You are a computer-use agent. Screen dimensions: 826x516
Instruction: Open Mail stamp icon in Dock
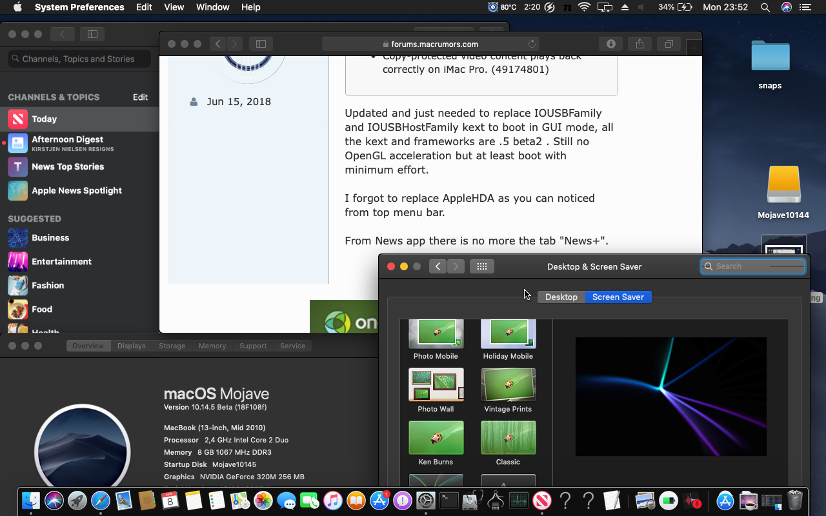click(124, 501)
